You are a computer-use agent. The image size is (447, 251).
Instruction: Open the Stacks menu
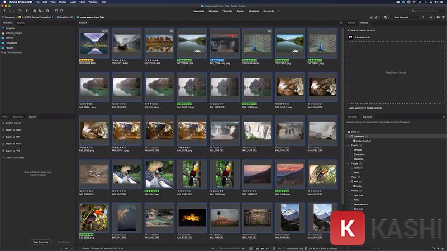tap(63, 2)
